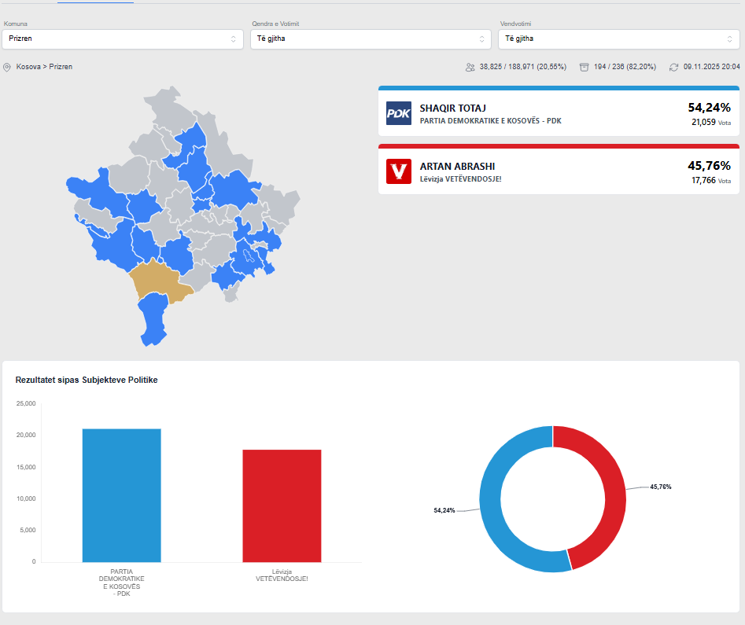Select the highlighted Prizren municipality on map
Screen dimensions: 745x625
[x=157, y=281]
